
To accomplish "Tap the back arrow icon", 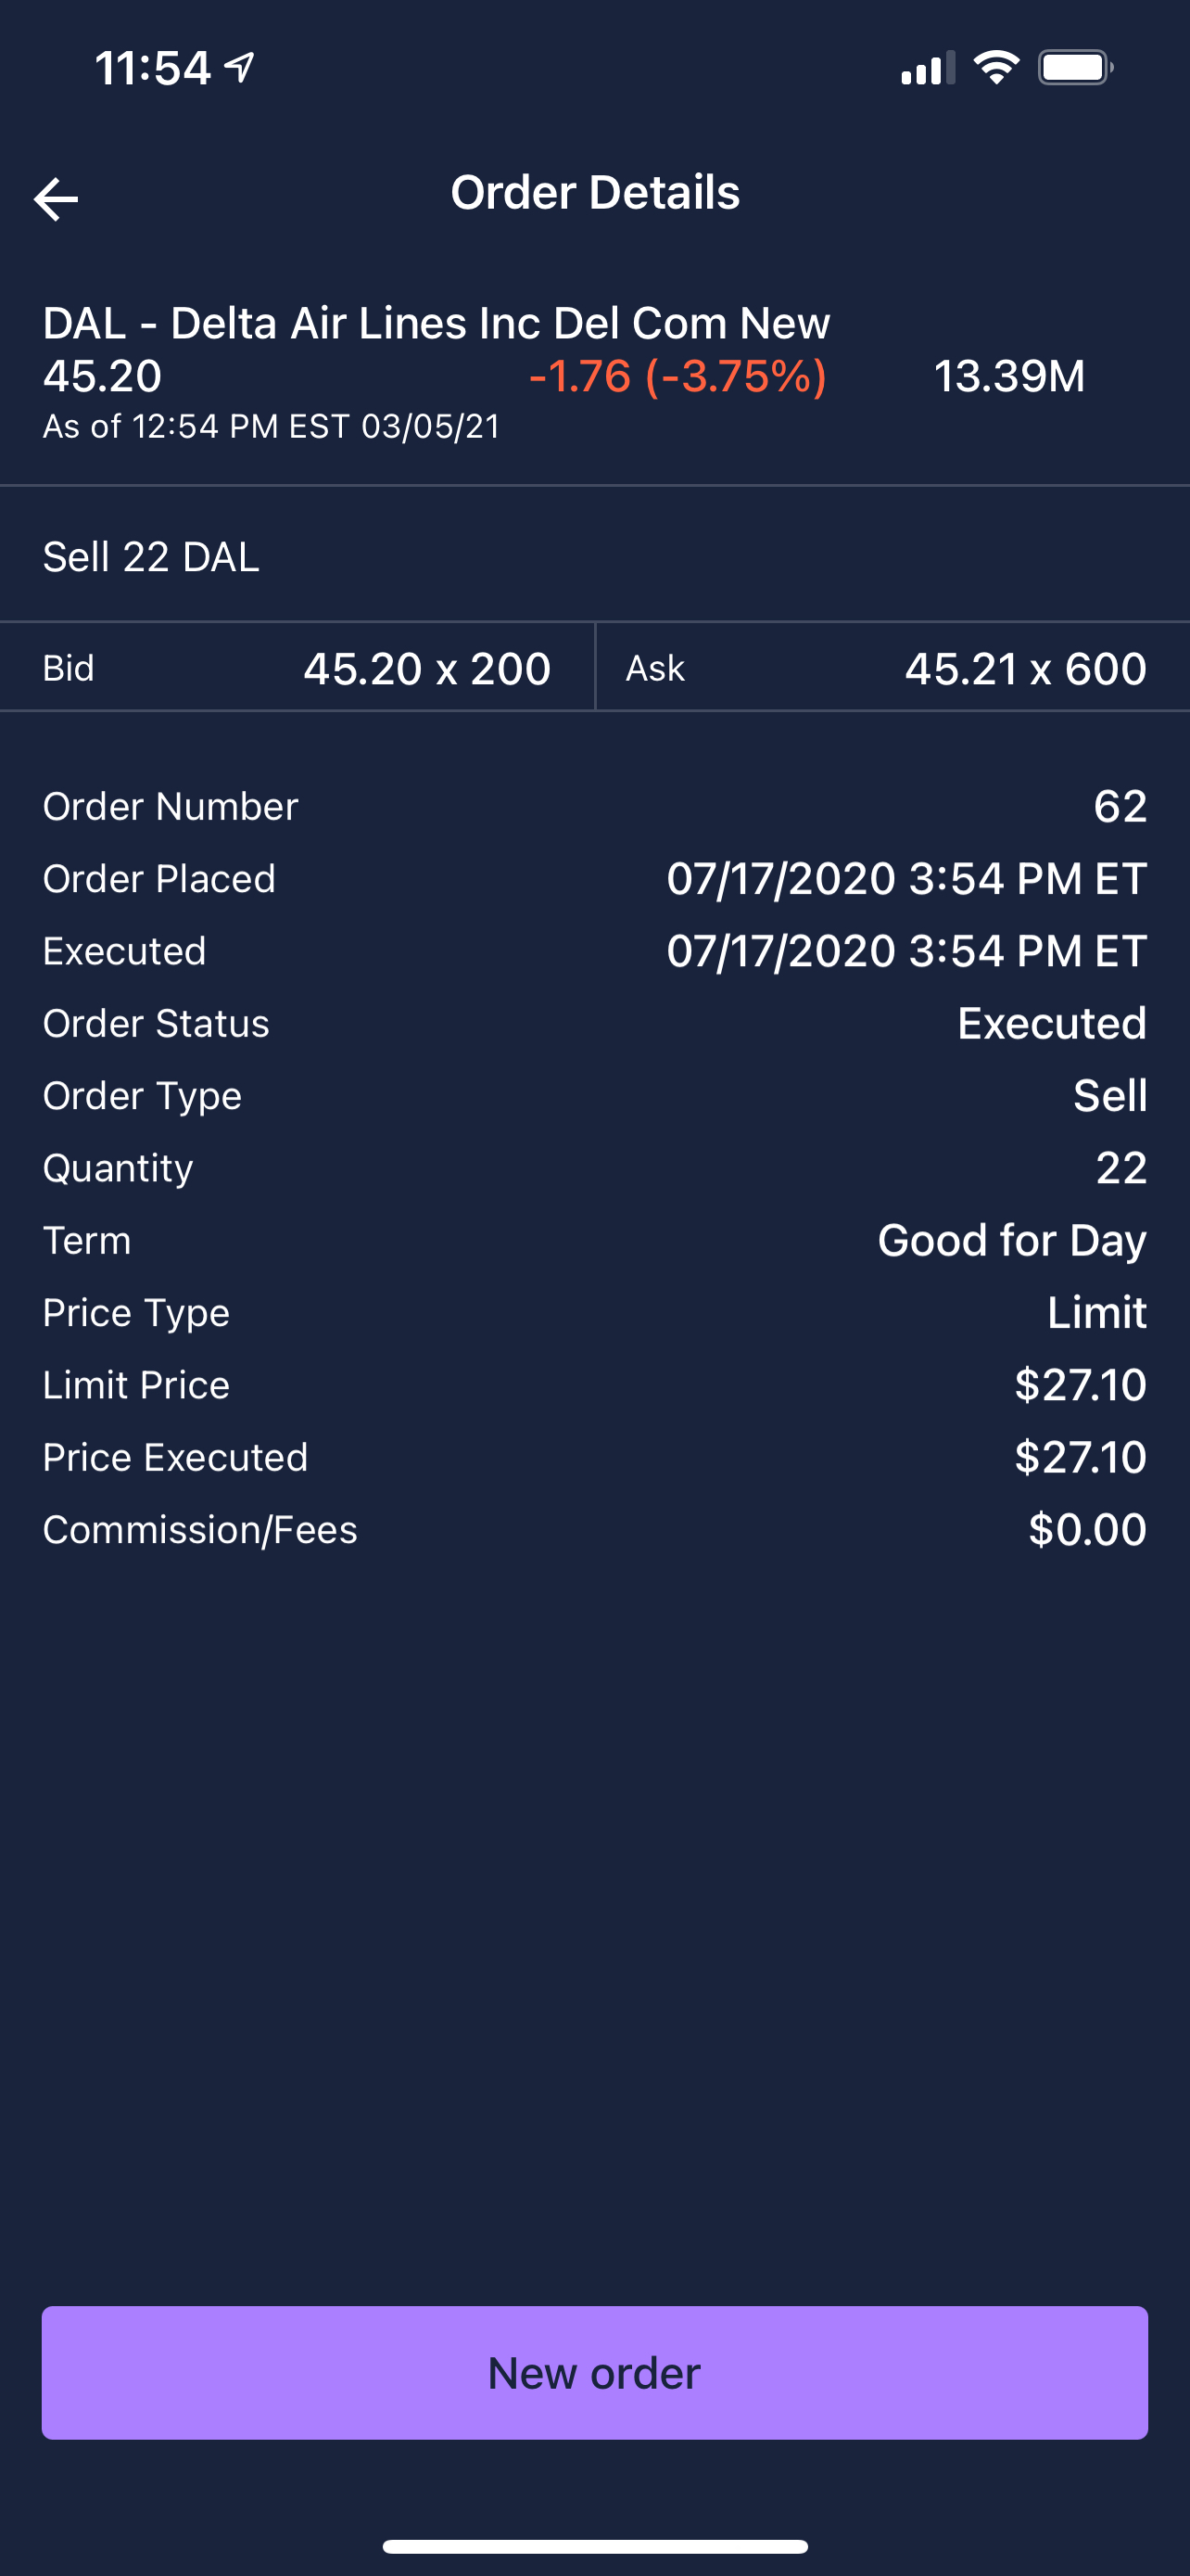I will (x=56, y=199).
